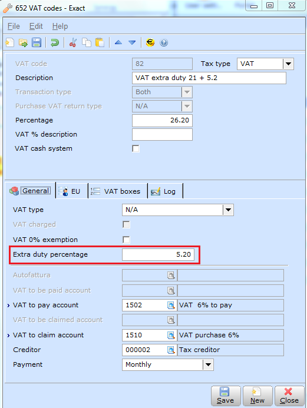Click the New document toolbar icon
307x408 pixels.
point(9,42)
